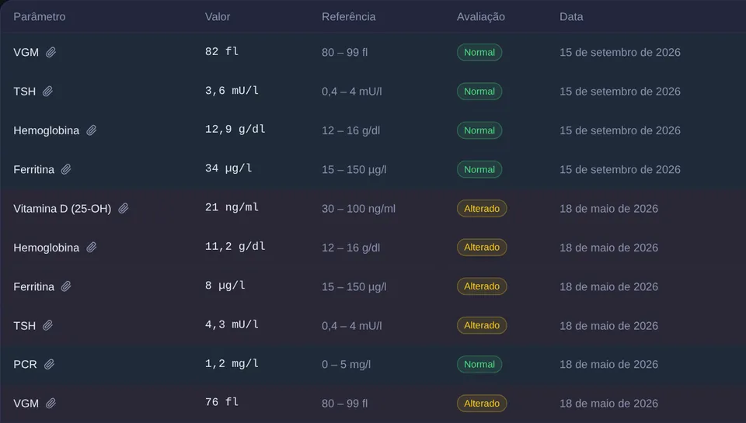Image resolution: width=746 pixels, height=423 pixels.
Task: Select the value 11,2 g/dl
Action: click(235, 246)
